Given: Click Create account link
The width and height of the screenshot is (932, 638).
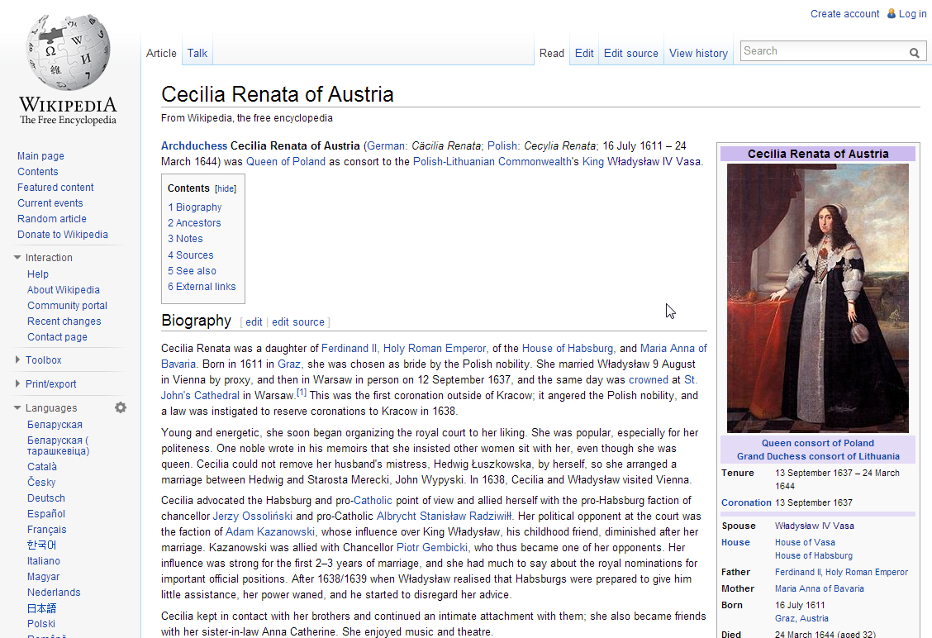Looking at the screenshot, I should point(844,14).
